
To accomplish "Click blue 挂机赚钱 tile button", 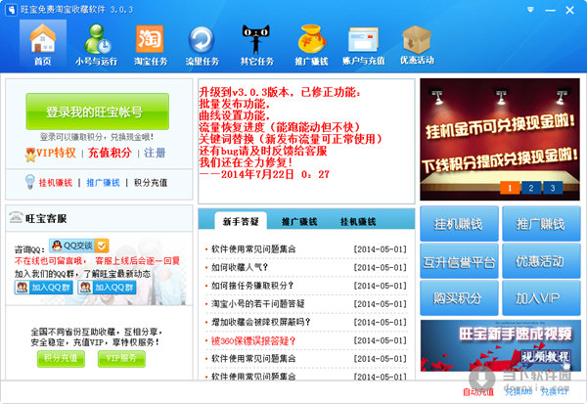I will [x=459, y=224].
